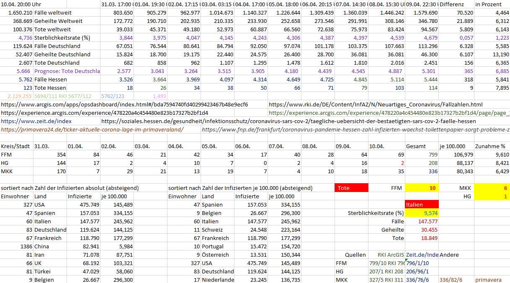Screen dimensions: 510x283
Task: Select the '09.04. 22:30' date column header
Action: tap(422, 4)
